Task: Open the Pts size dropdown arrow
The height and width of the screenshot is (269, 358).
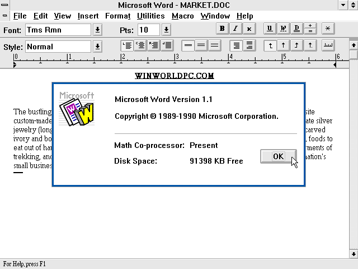Action: (167, 30)
